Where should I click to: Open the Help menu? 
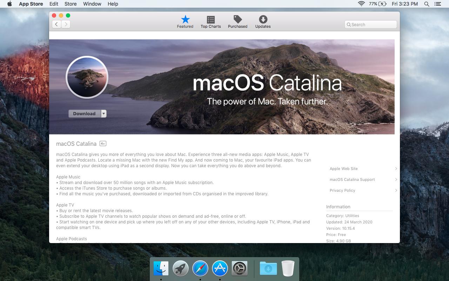[x=113, y=4]
